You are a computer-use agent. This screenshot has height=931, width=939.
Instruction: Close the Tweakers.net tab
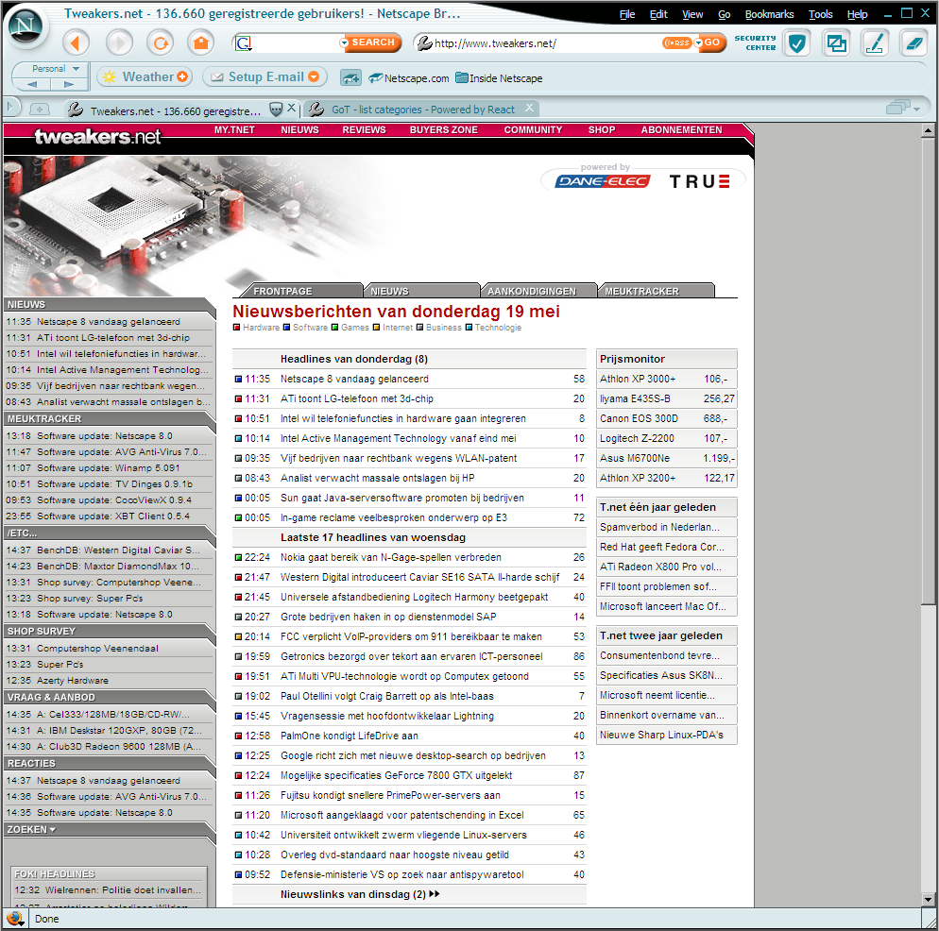(x=291, y=108)
